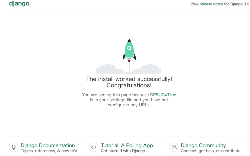Click the DEBUG=True settings link
This screenshot has height=156, width=250.
pyautogui.click(x=163, y=95)
